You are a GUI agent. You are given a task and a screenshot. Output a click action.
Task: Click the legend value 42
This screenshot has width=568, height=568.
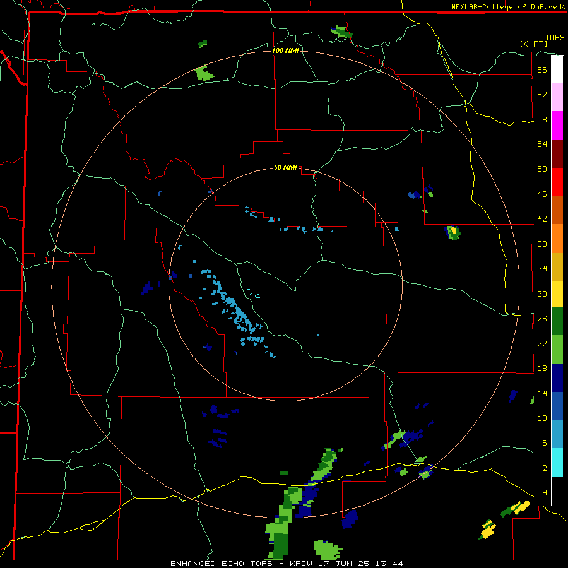pyautogui.click(x=542, y=219)
